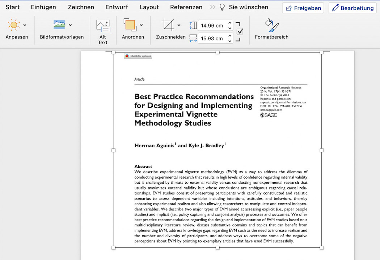This screenshot has width=380, height=260.
Task: Decrease height with down stepper arrow
Action: tap(230, 28)
